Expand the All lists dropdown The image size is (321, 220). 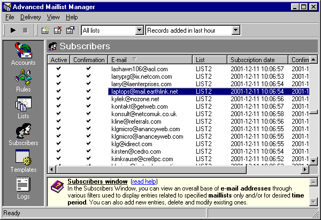coord(139,31)
